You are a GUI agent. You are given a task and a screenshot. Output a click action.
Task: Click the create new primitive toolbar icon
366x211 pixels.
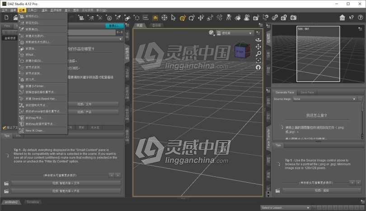[127, 18]
